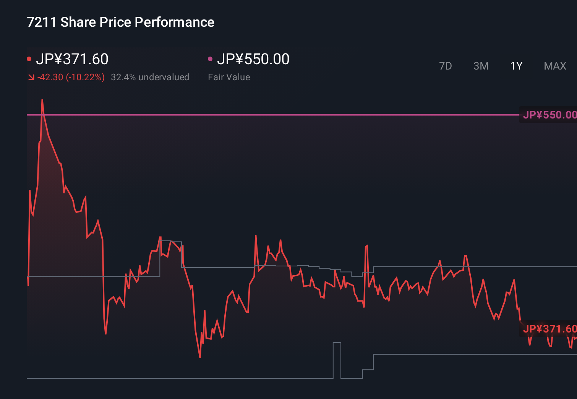Image resolution: width=577 pixels, height=399 pixels.
Task: Select the MAX time range
Action: 554,66
